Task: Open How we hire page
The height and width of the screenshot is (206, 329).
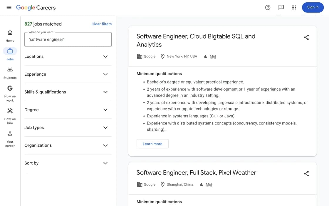Action: [x=10, y=116]
